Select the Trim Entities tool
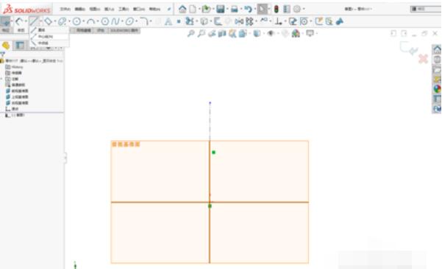 click(x=190, y=21)
